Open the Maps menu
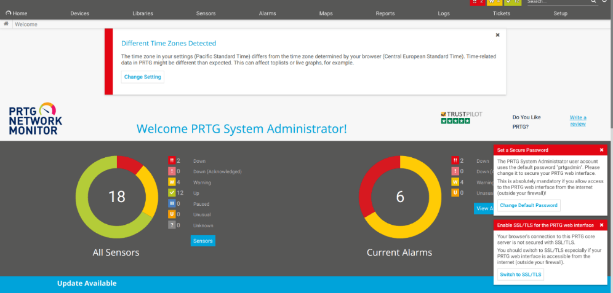Viewport: 613px width, 293px height. point(326,14)
